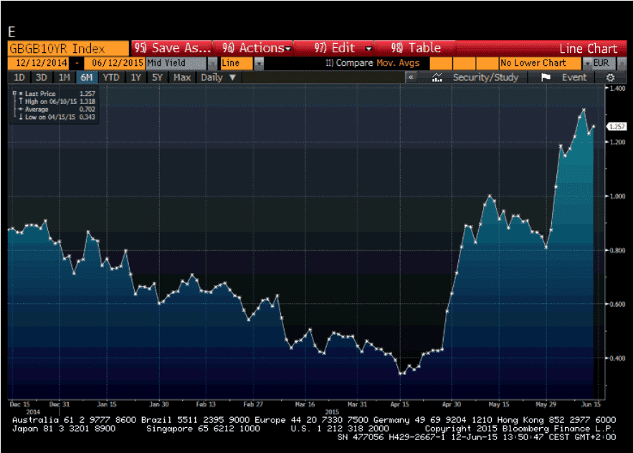Screen dimensions: 633x453
Task: Open the Line chart type dropdown
Action: pyautogui.click(x=259, y=63)
